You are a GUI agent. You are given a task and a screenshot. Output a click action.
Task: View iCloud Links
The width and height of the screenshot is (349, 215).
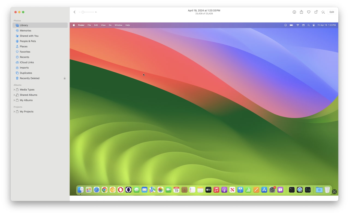27,62
